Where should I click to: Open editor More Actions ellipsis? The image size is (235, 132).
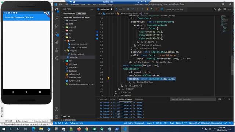[x=229, y=9]
